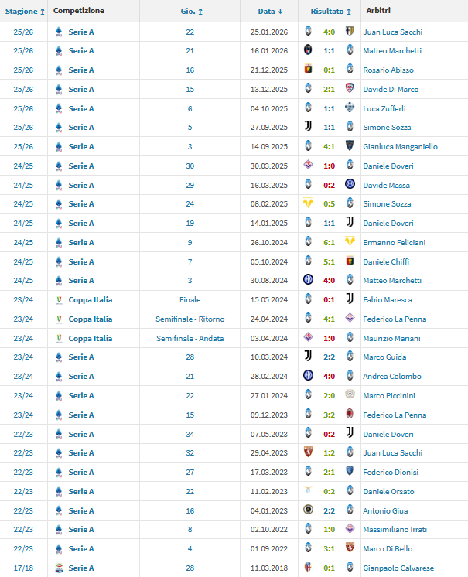468x577 pixels.
Task: Open the 6:1 result from 26.10.2024
Action: [329, 242]
